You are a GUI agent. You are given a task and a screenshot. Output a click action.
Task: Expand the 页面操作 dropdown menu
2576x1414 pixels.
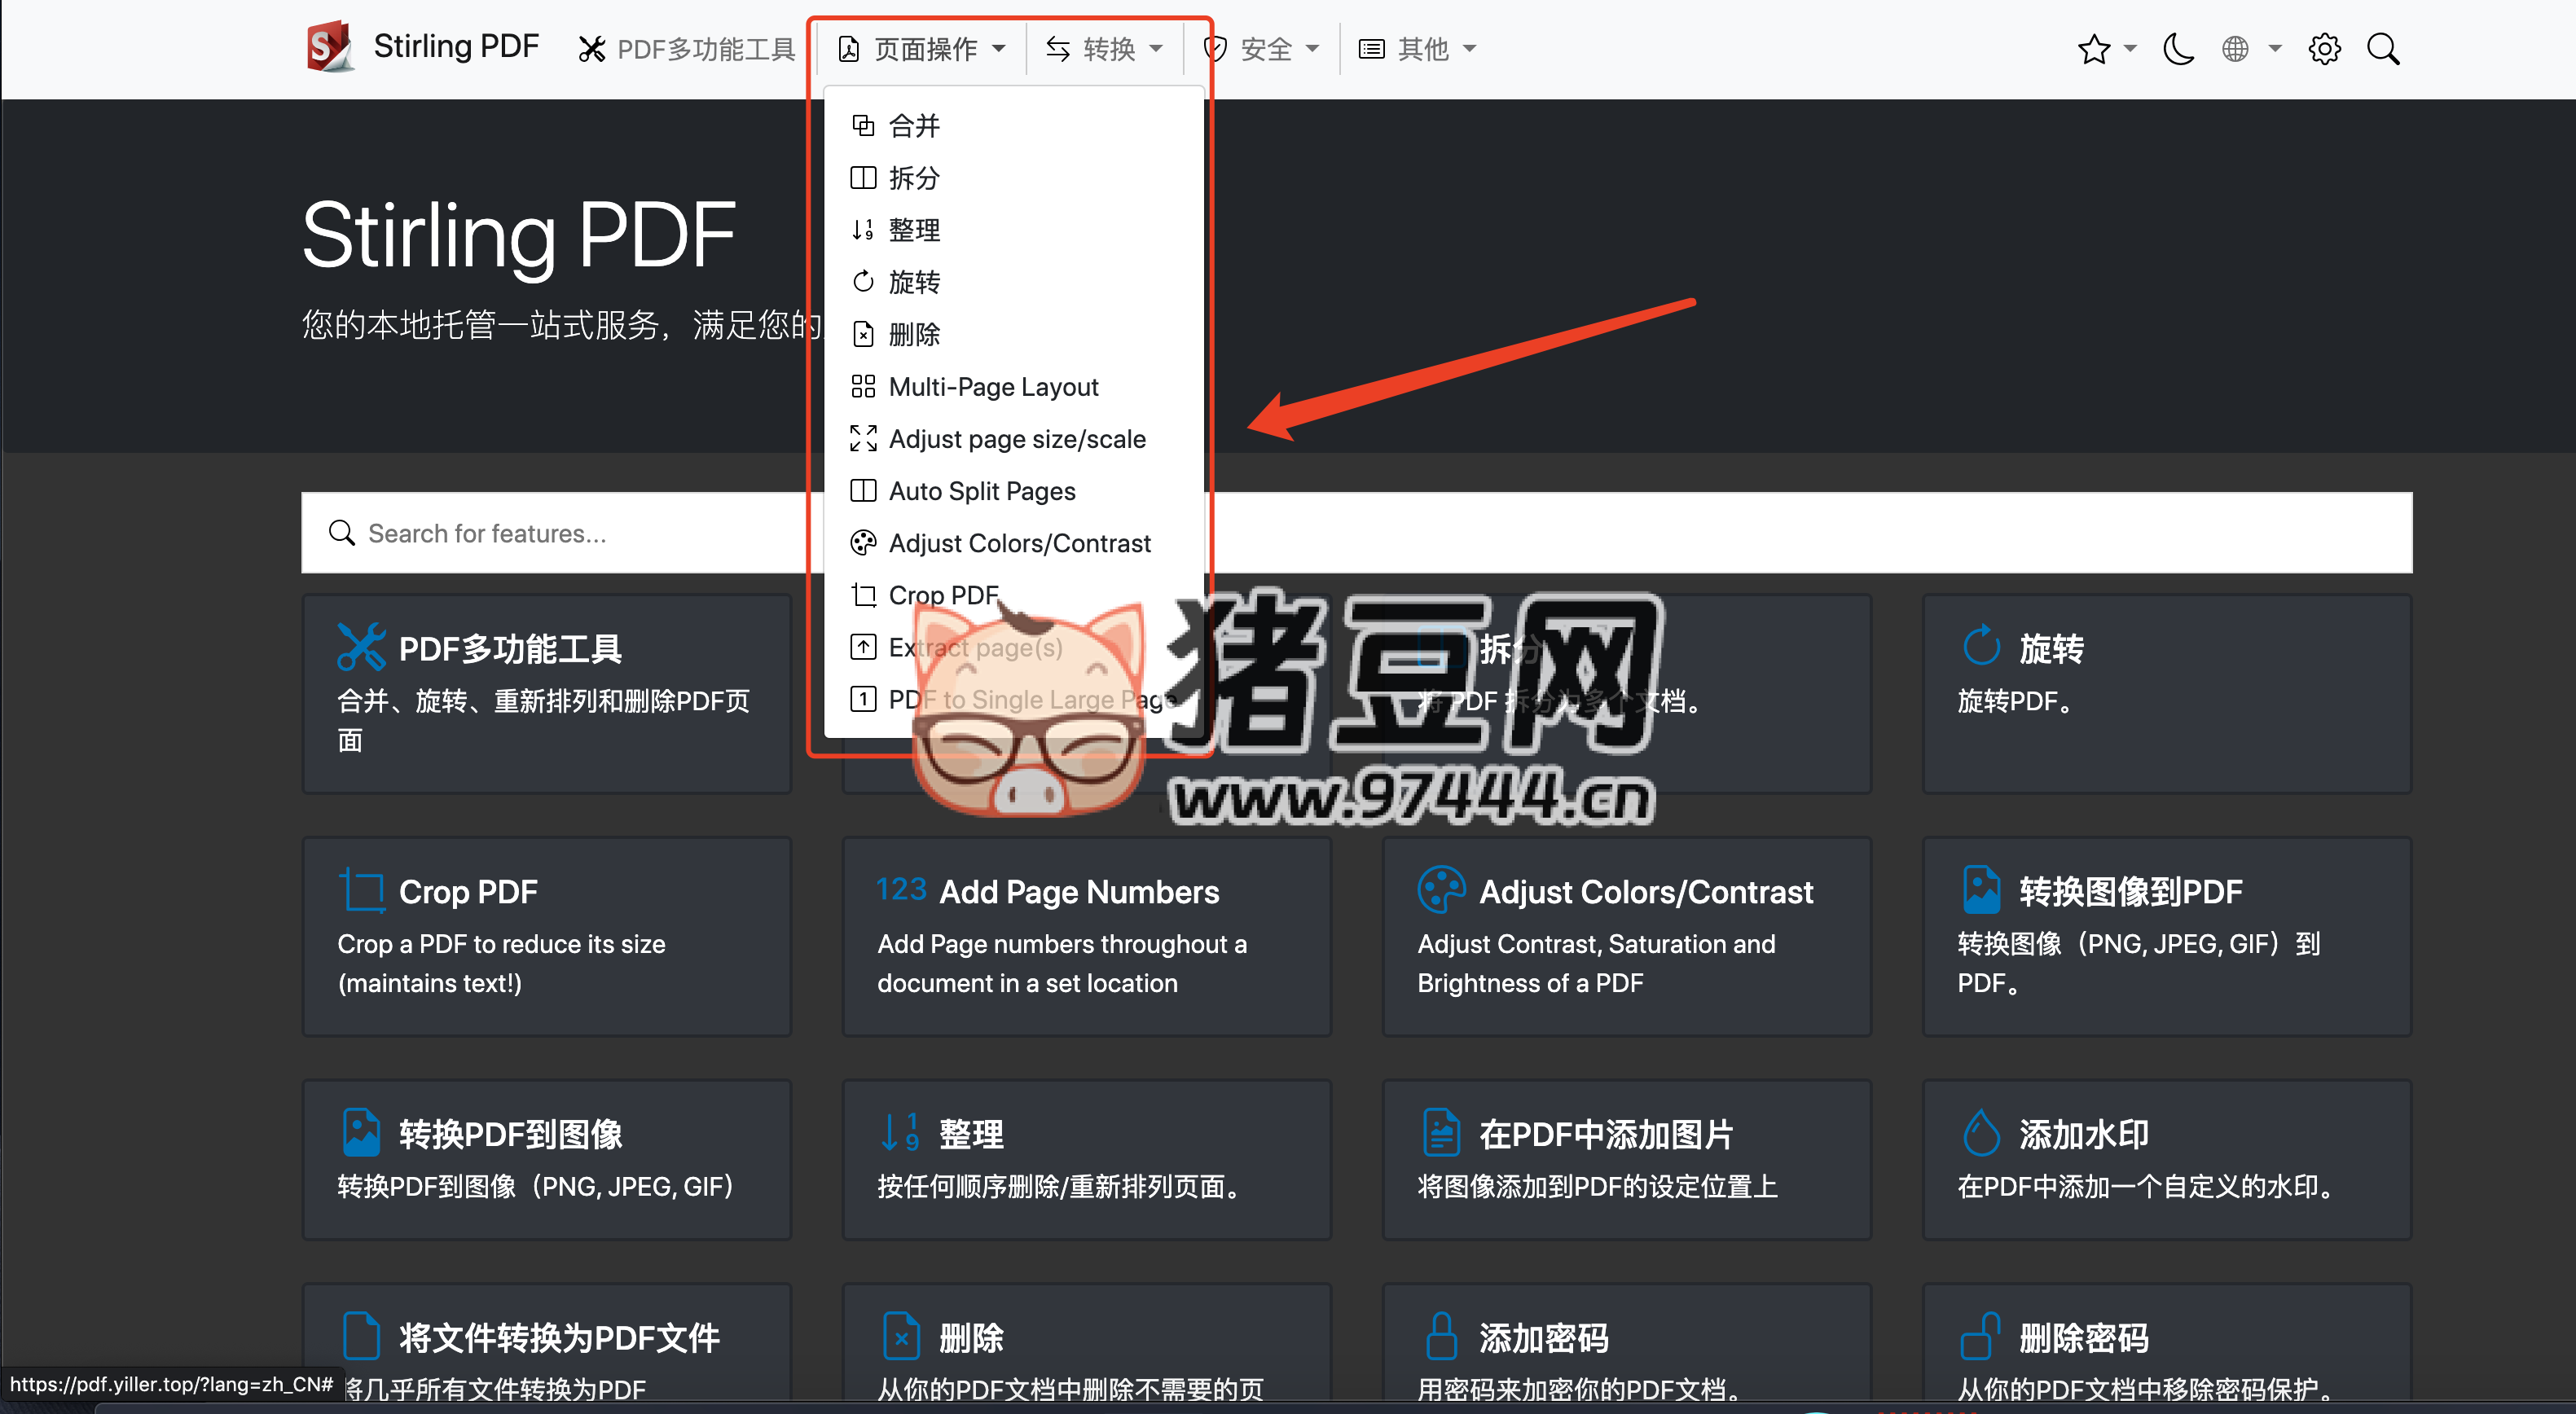point(922,49)
